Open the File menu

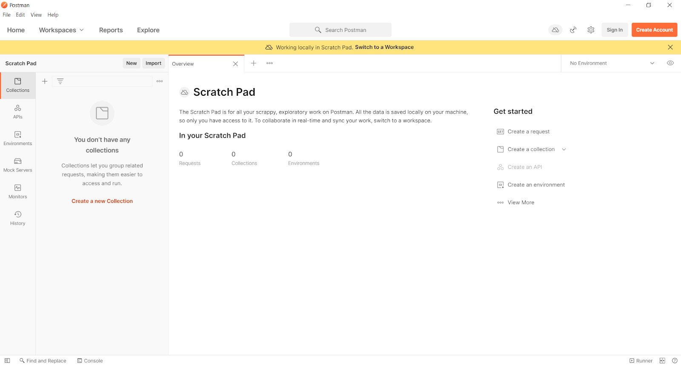pos(7,15)
